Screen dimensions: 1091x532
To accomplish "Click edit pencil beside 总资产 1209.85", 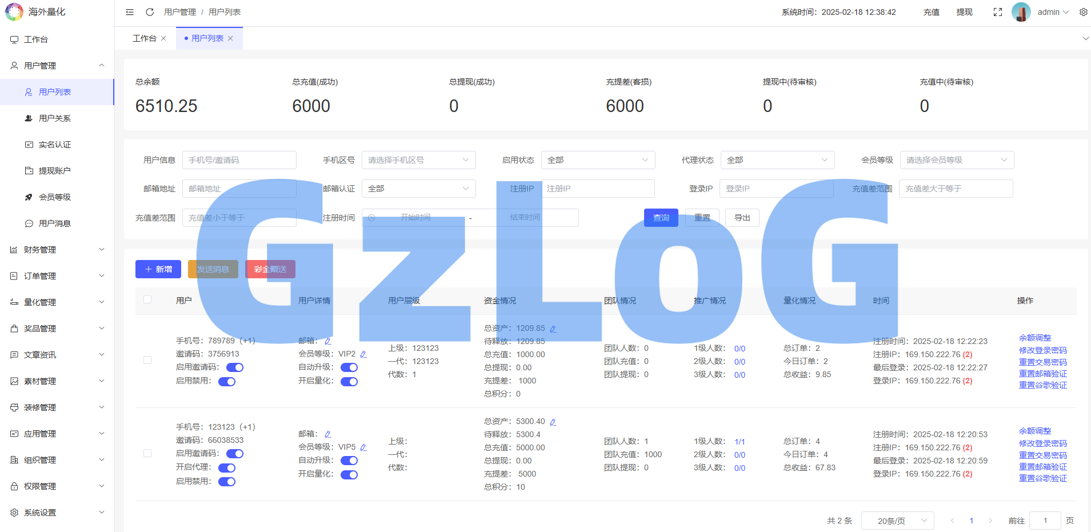I will (553, 329).
